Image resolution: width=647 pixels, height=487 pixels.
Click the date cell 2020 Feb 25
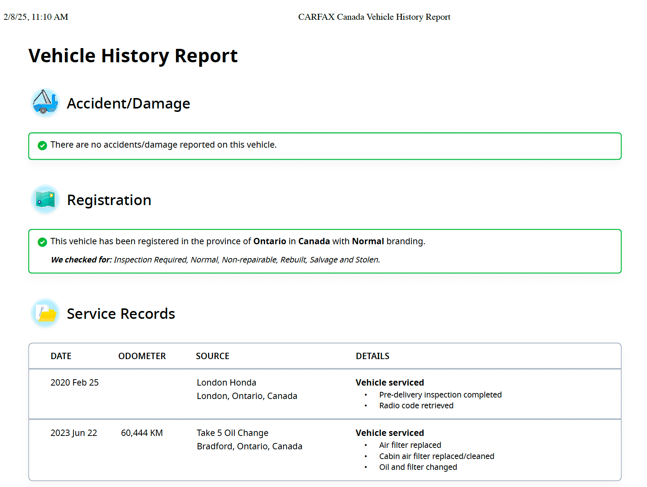(x=75, y=383)
